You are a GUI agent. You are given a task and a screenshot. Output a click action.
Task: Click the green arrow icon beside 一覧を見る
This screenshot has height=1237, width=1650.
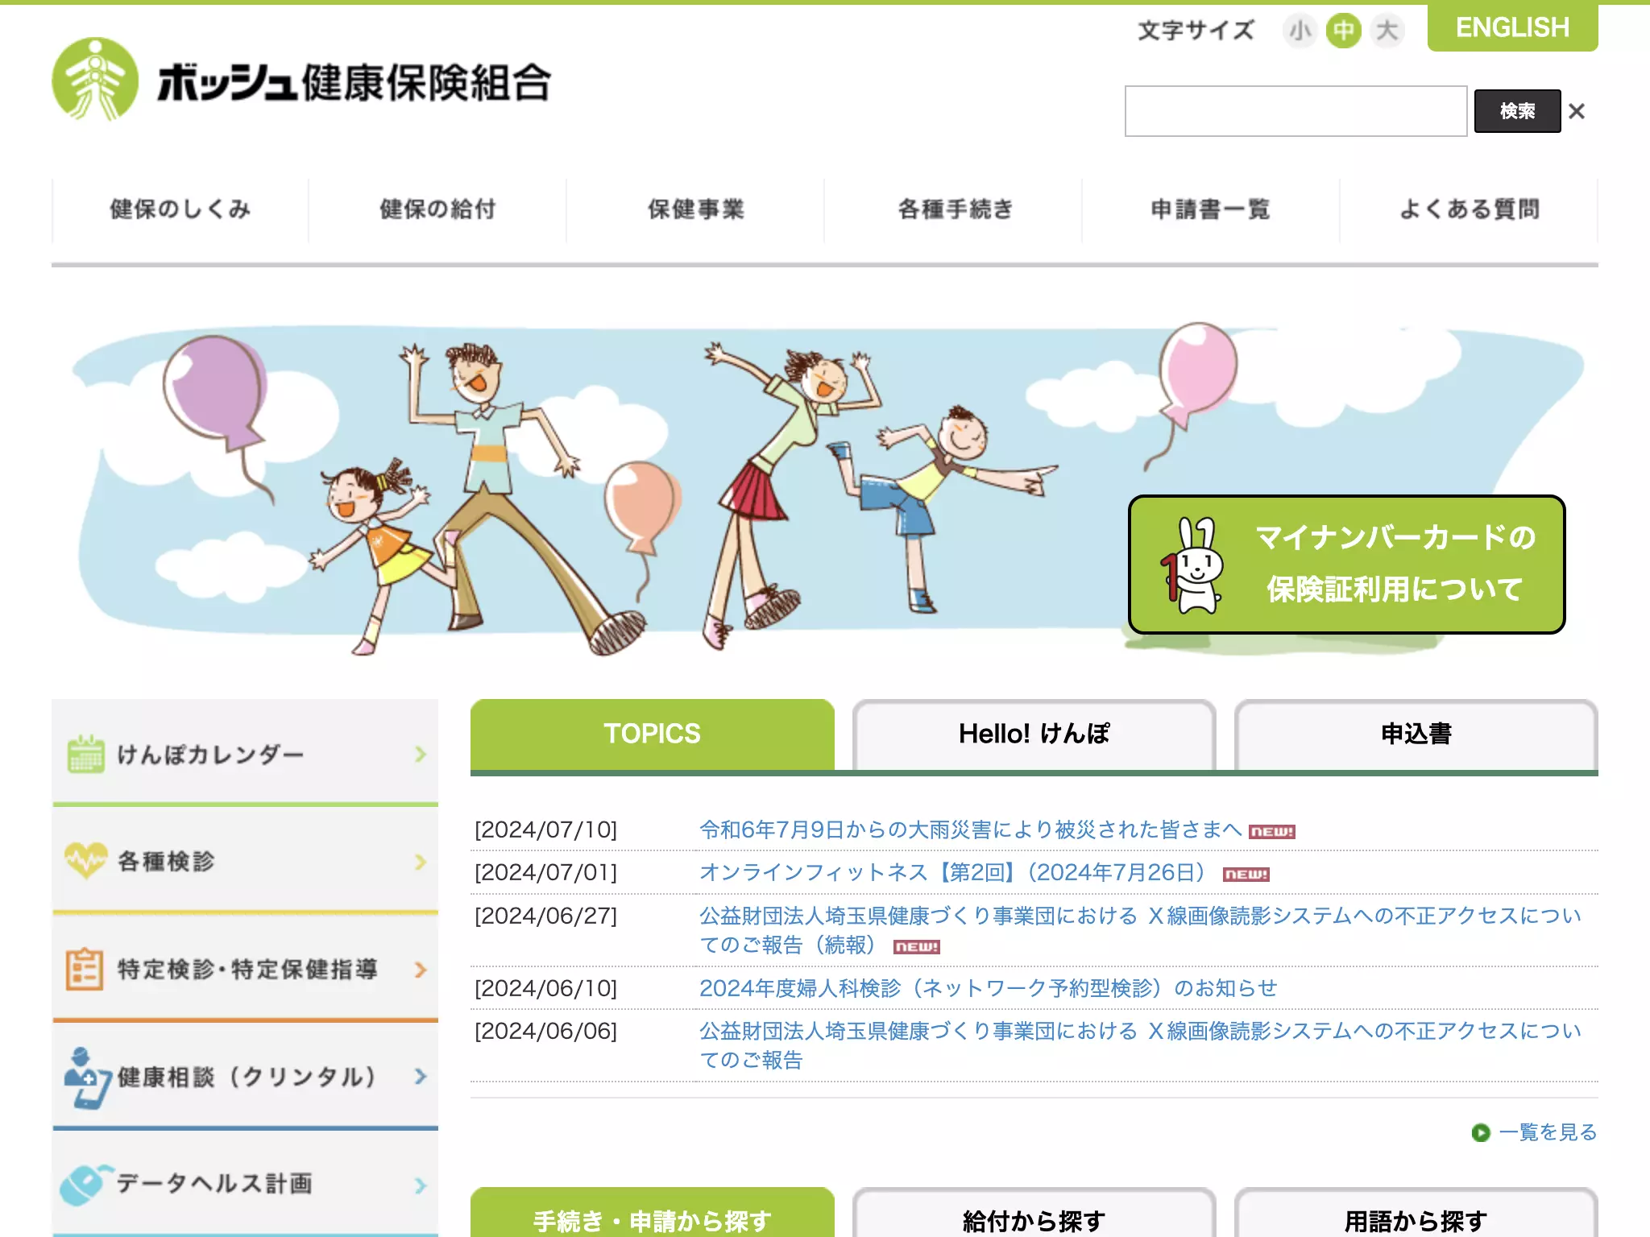point(1481,1133)
